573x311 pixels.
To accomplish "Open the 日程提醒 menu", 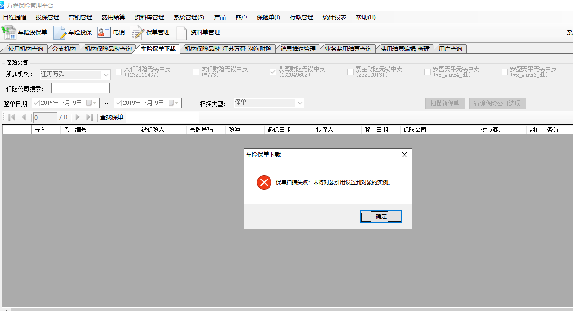I will (x=15, y=17).
